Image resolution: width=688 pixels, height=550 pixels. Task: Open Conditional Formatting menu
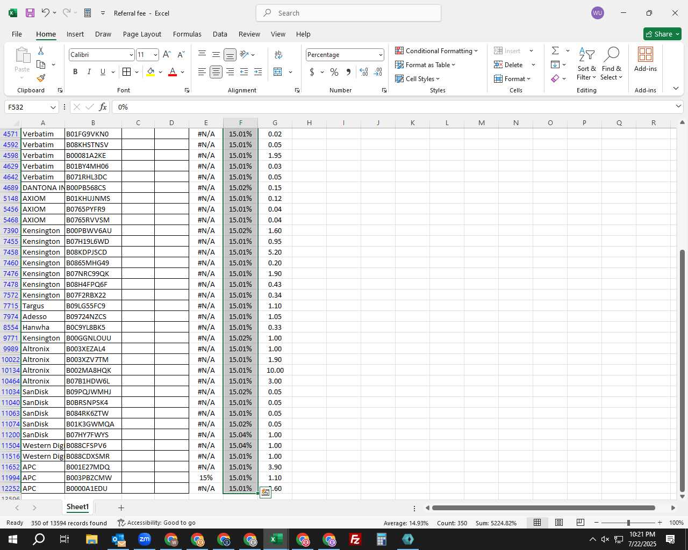click(436, 50)
